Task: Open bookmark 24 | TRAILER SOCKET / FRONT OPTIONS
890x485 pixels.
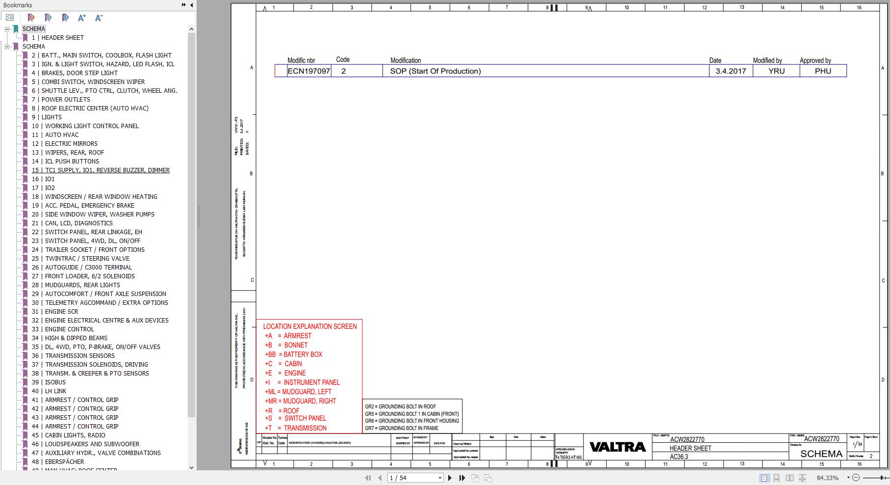Action: (x=88, y=250)
